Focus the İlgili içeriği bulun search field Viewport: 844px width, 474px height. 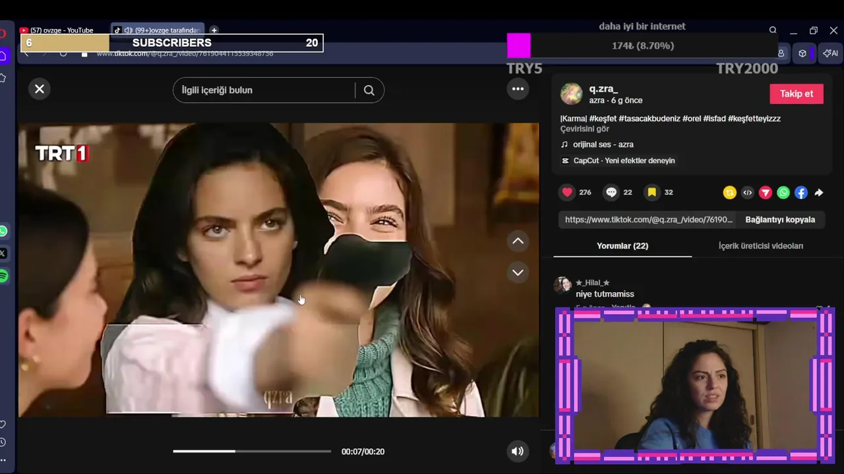264,90
